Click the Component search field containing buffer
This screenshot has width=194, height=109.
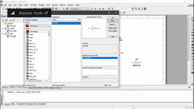click(x=65, y=20)
